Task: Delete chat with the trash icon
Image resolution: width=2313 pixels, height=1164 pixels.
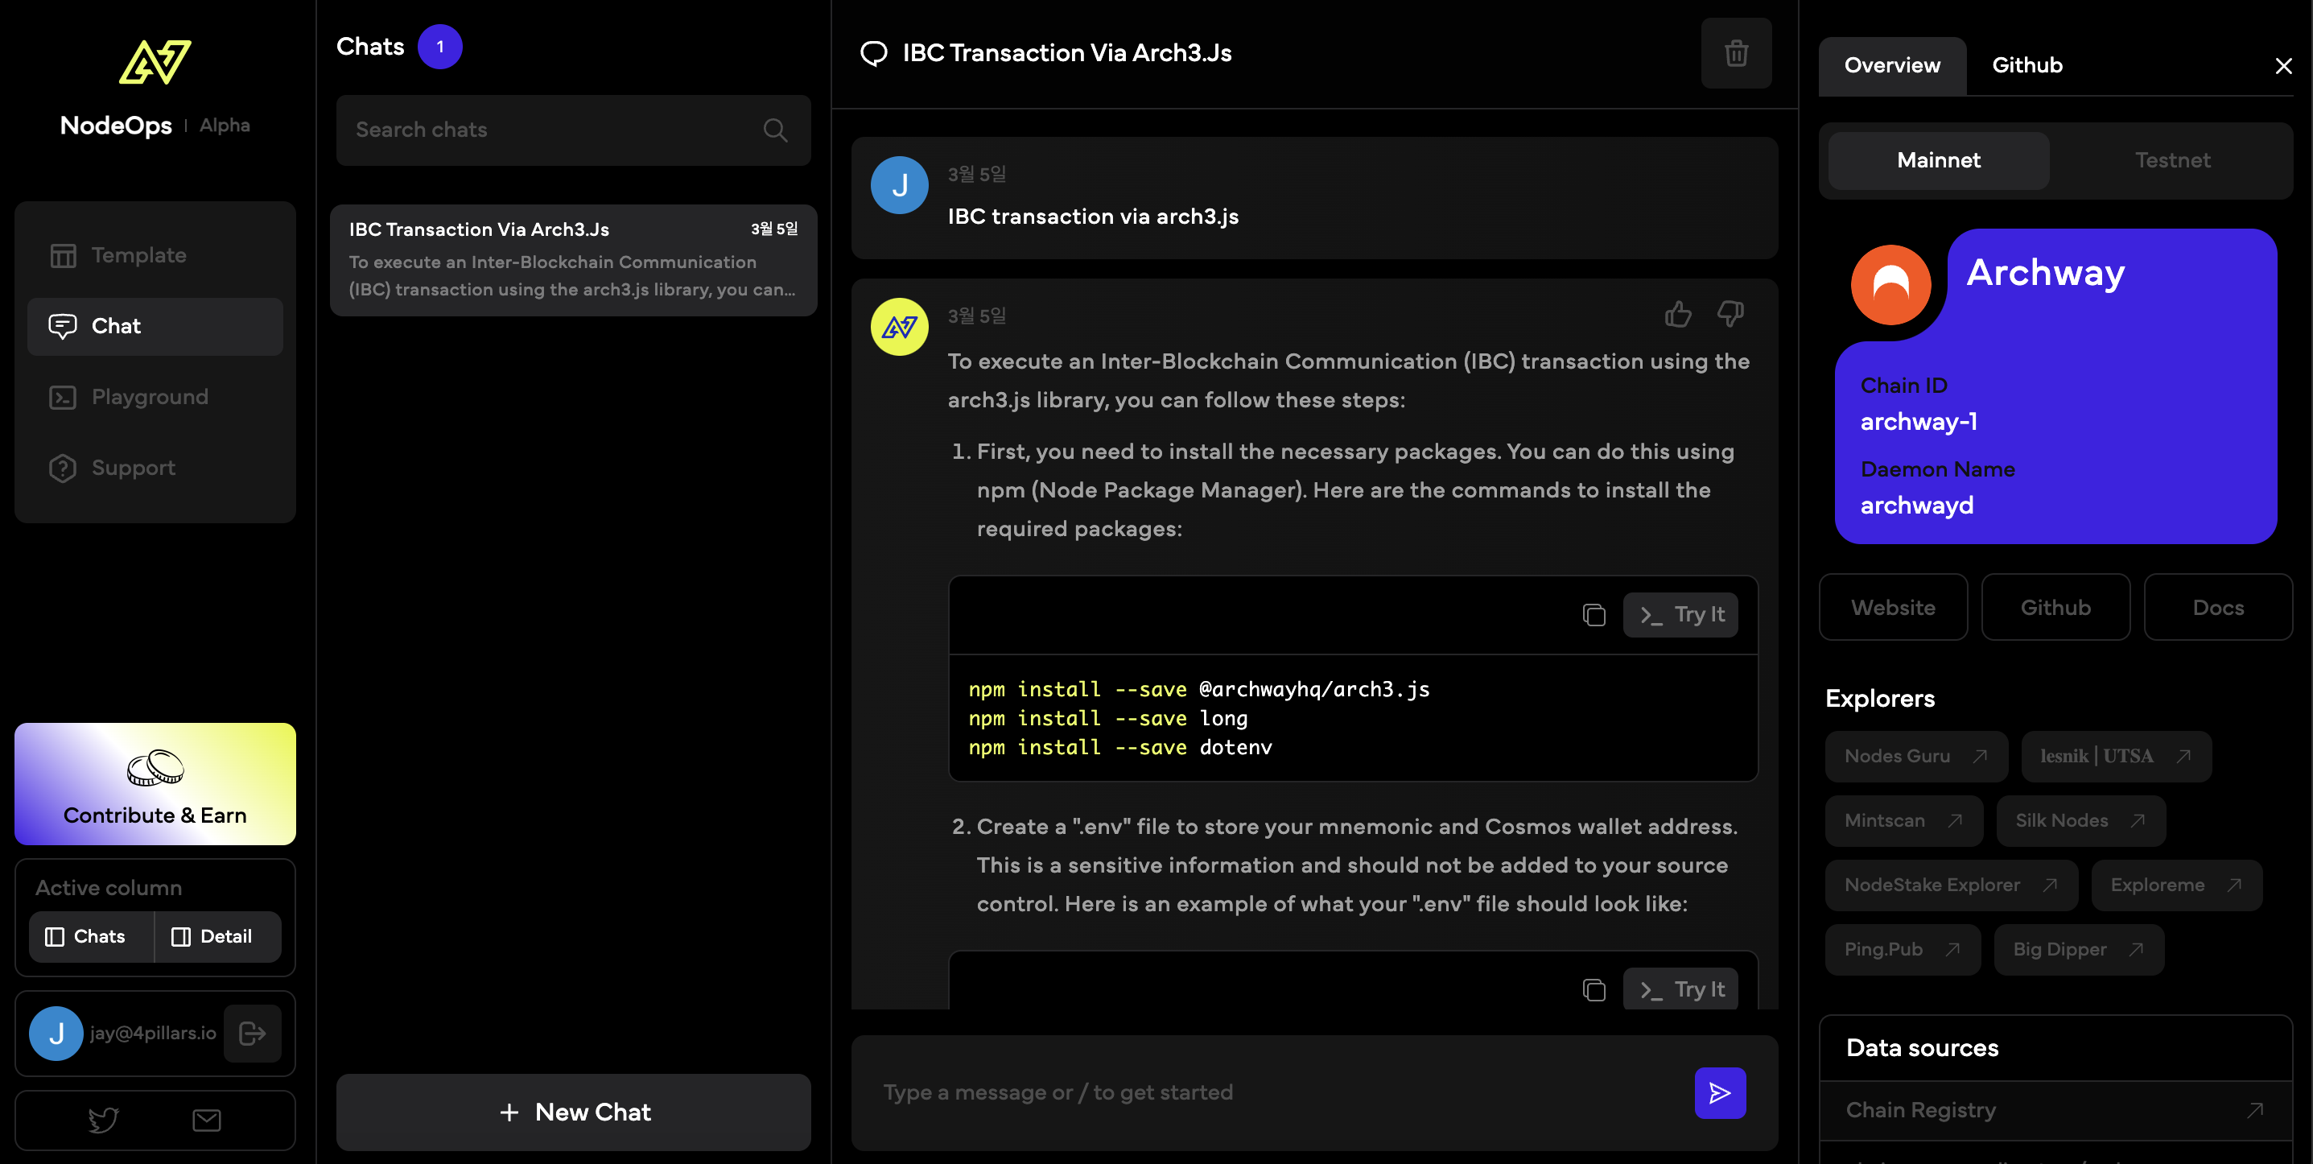Action: tap(1736, 53)
